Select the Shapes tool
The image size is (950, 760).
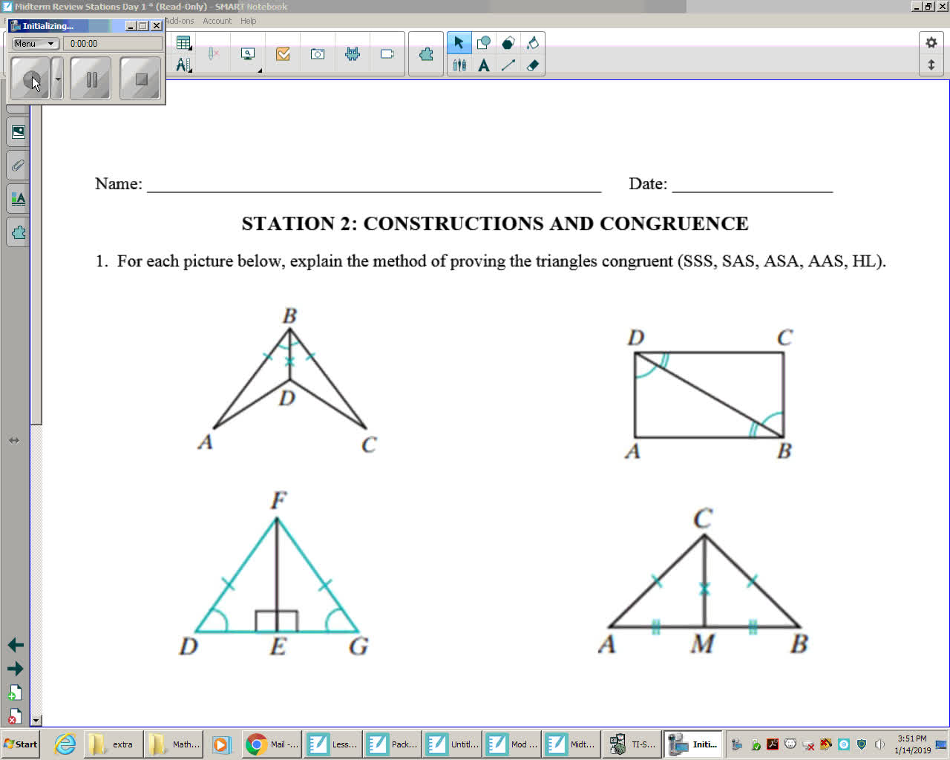(484, 42)
